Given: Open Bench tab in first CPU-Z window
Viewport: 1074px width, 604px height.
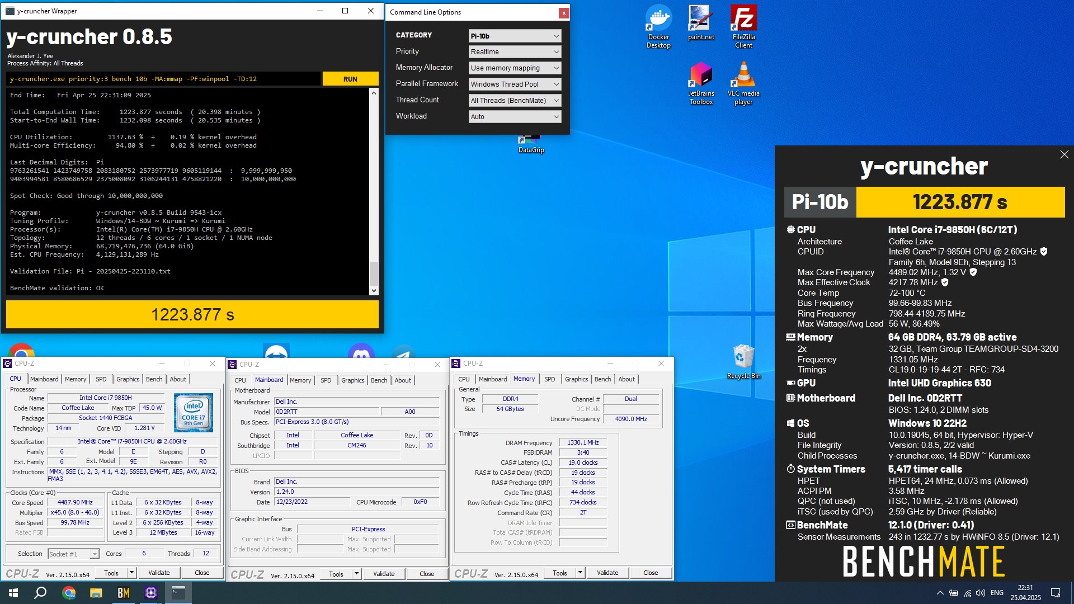Looking at the screenshot, I should (x=154, y=379).
